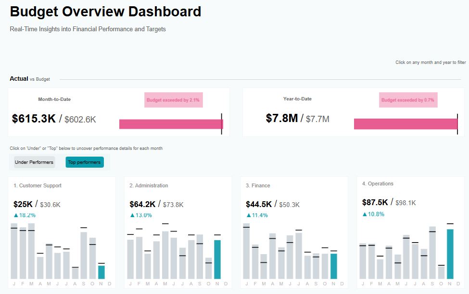Click the Year-to-Date label
Screen dimensions: 469x294
298,98
